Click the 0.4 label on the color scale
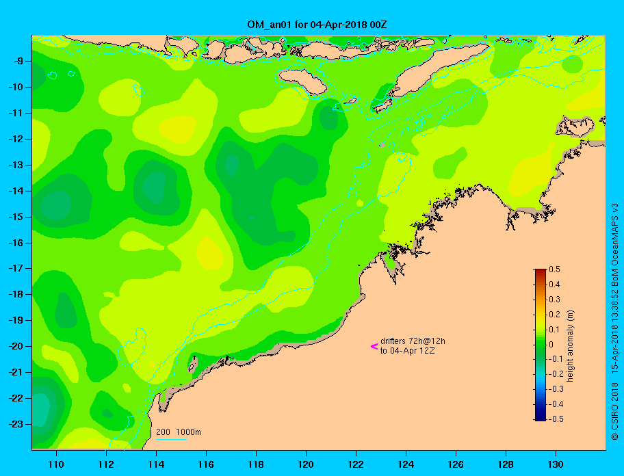Screen dimensions: 624x476 (x=554, y=285)
